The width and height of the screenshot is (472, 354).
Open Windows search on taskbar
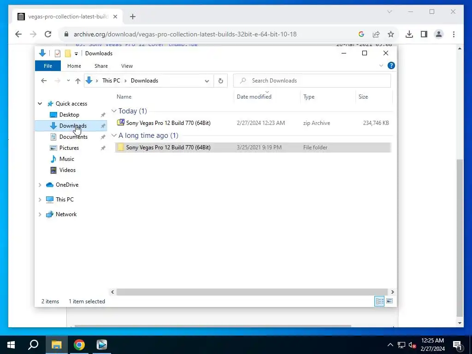click(33, 345)
